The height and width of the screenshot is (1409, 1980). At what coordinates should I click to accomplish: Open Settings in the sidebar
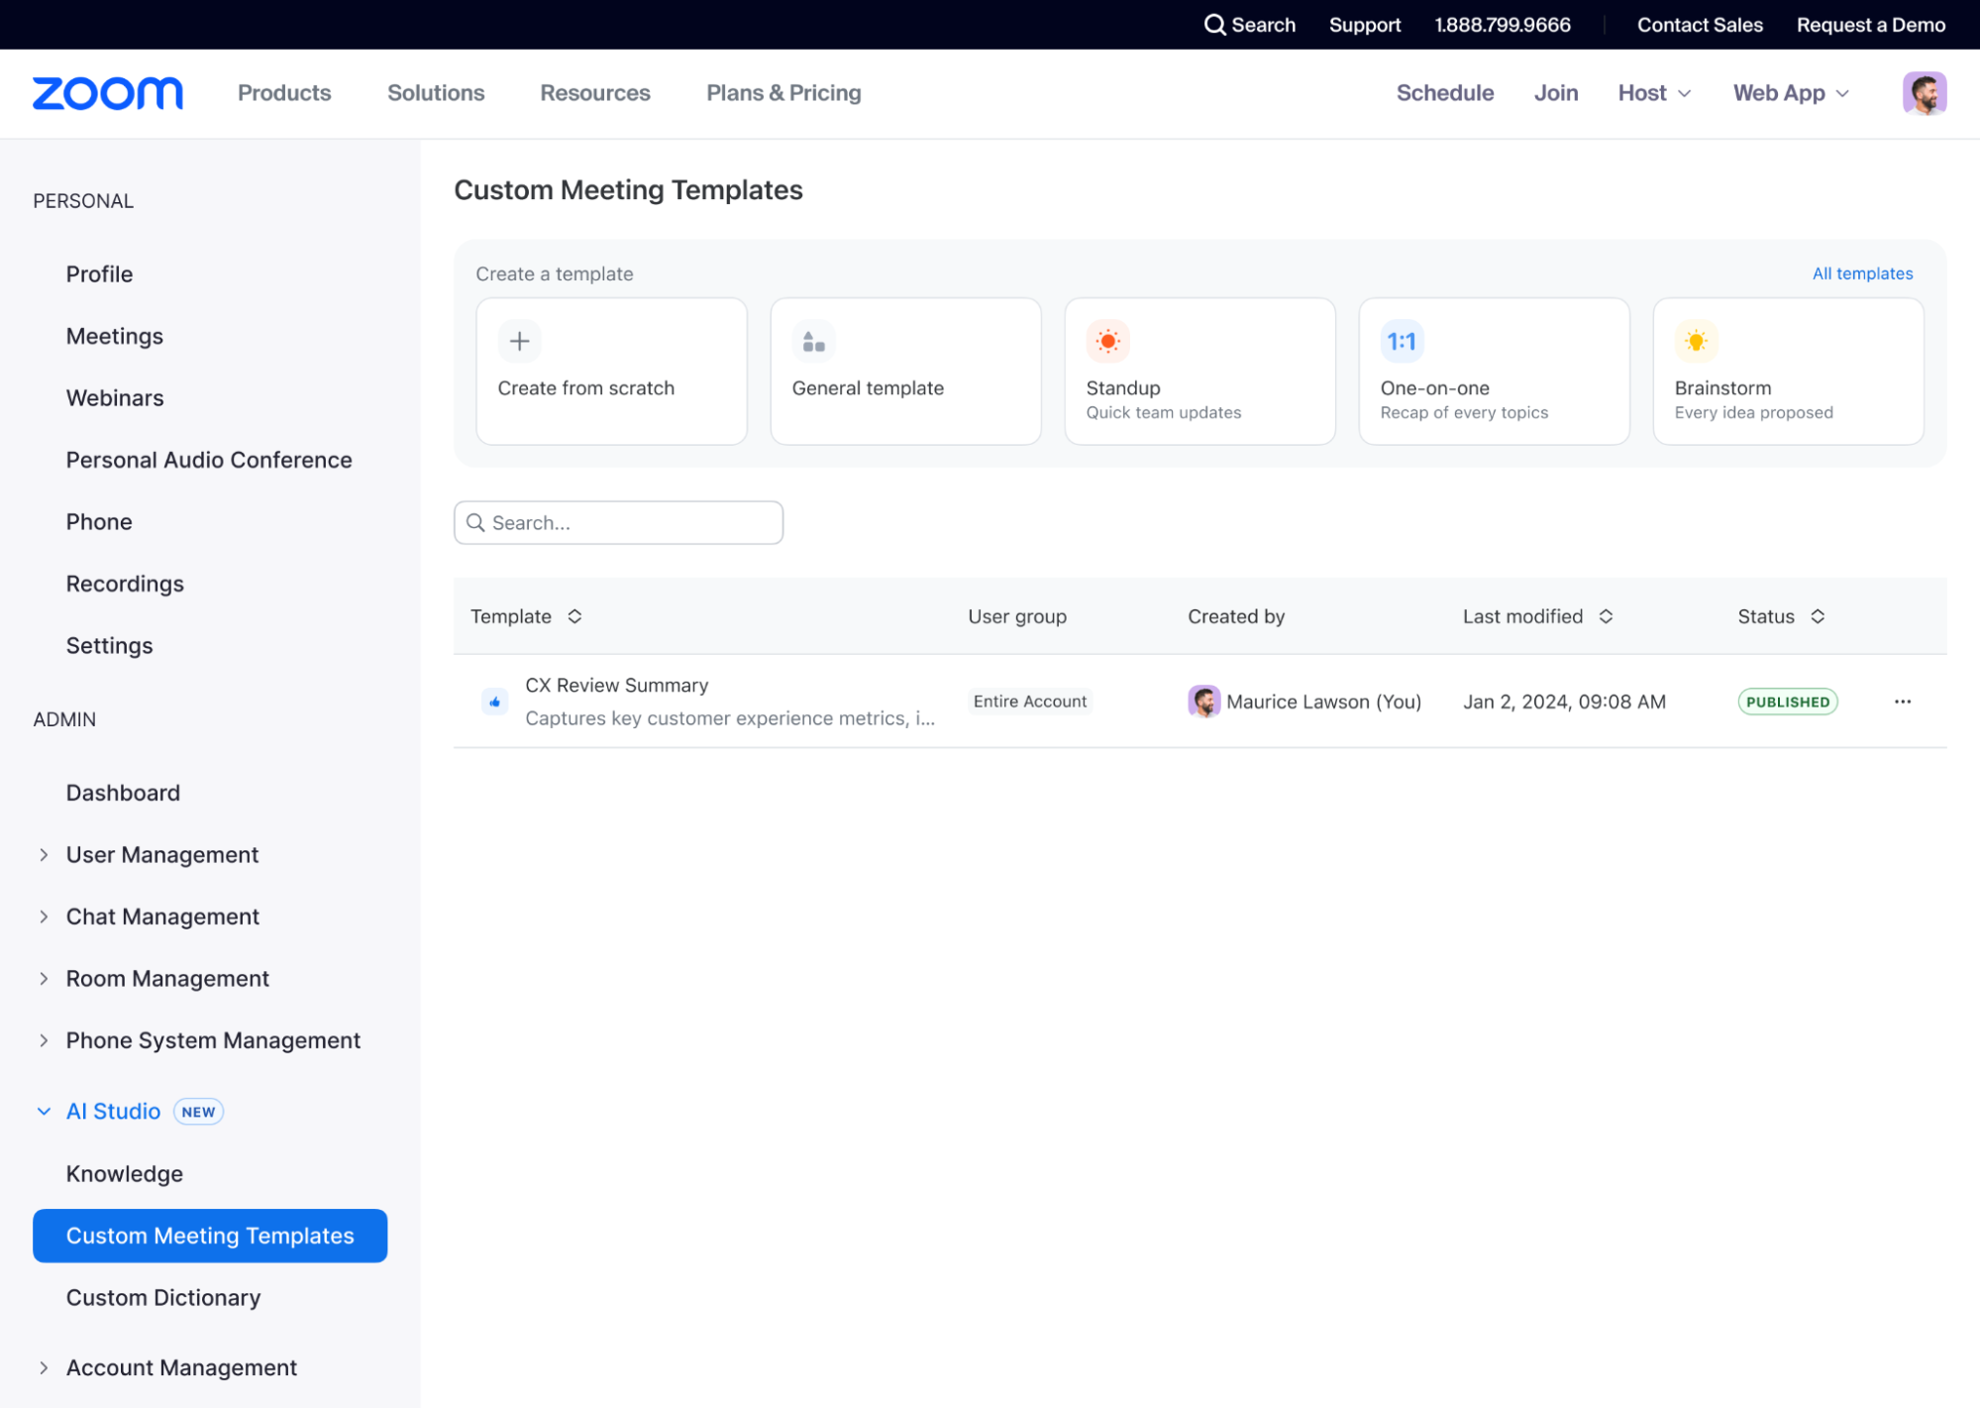click(109, 646)
